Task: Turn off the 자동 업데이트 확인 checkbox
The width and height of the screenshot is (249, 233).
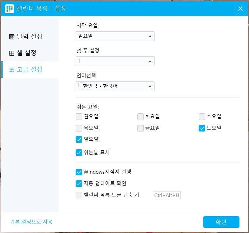Action: [x=79, y=184]
